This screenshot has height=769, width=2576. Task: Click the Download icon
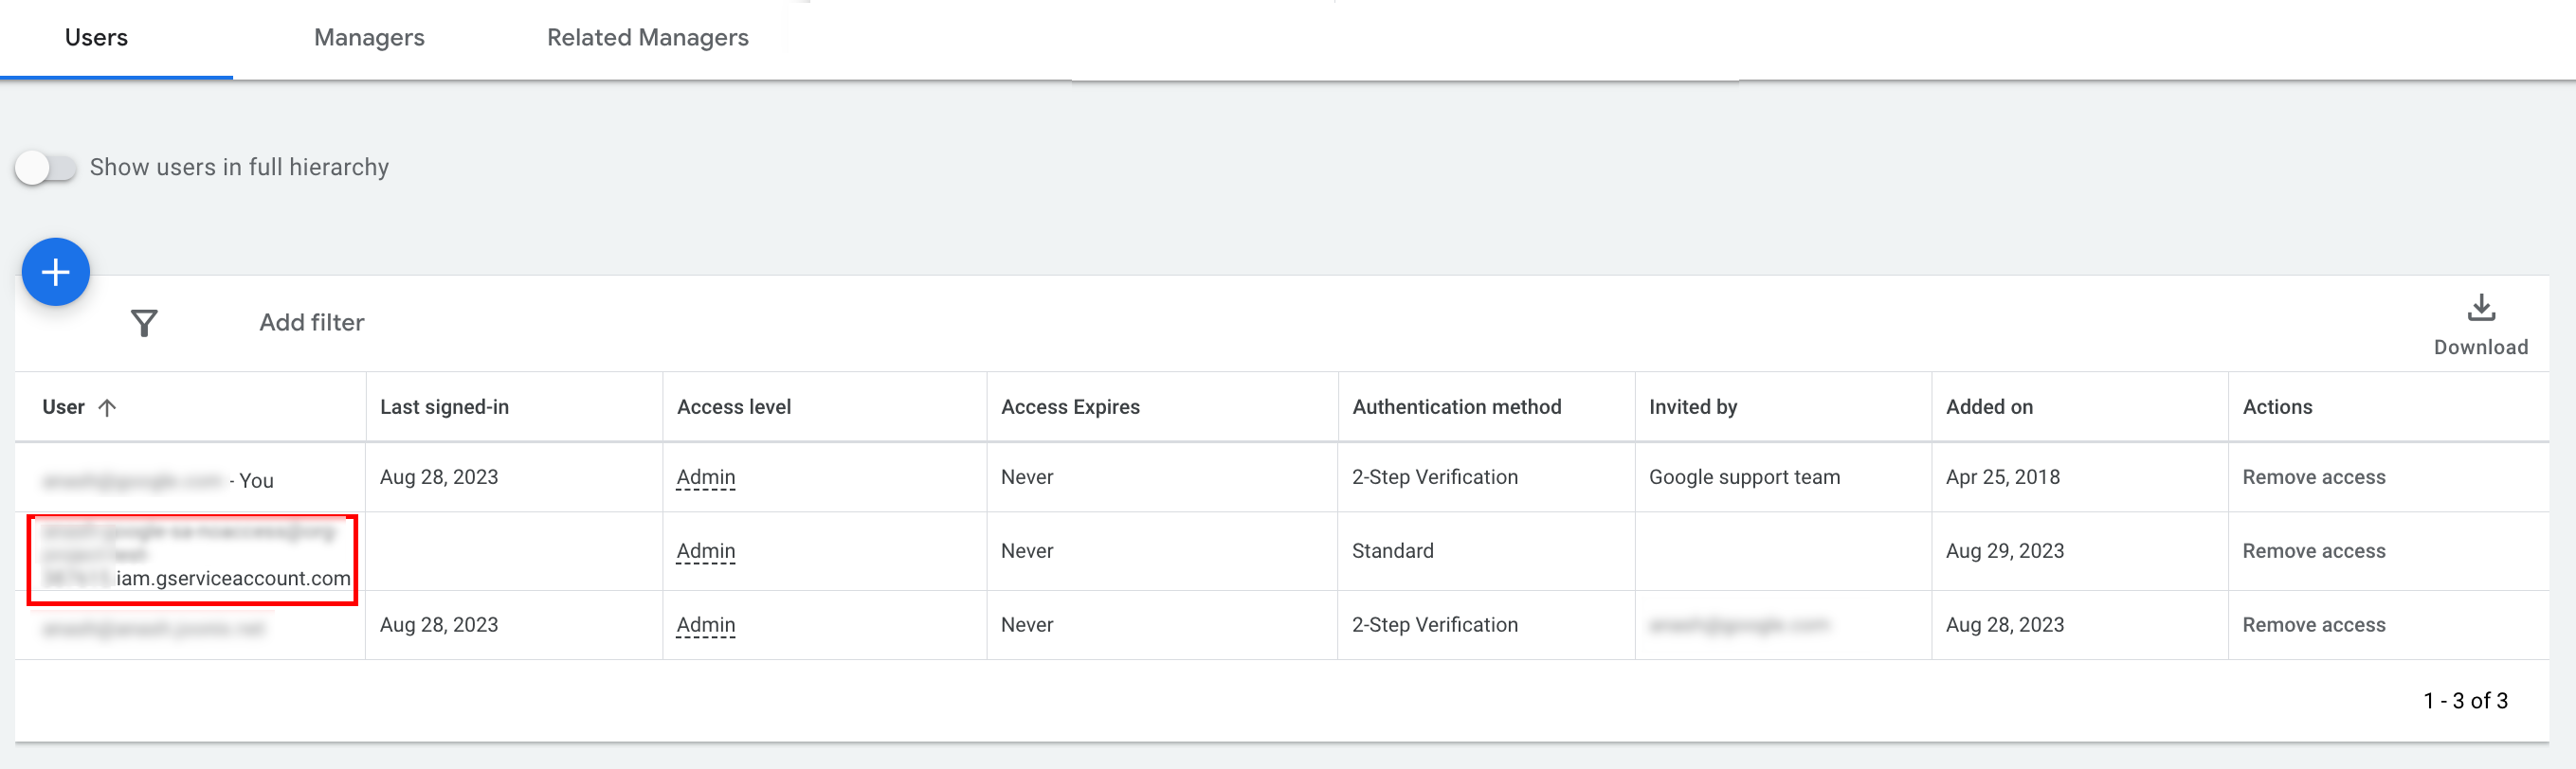coord(2480,309)
